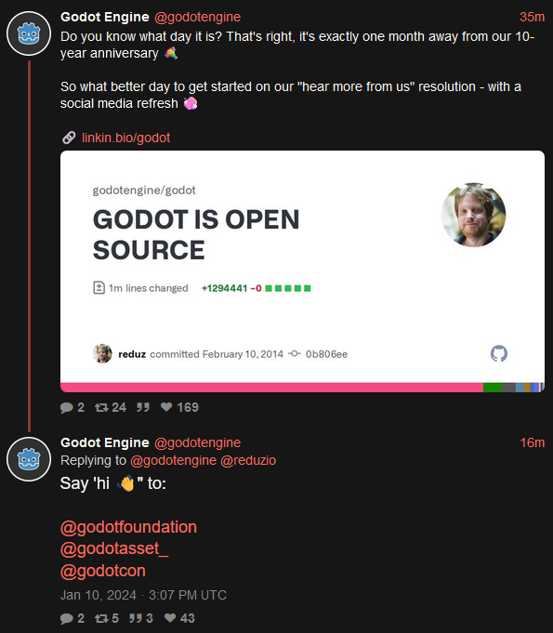Click the GitHub logo in the card
This screenshot has width=553, height=633.
tap(499, 353)
